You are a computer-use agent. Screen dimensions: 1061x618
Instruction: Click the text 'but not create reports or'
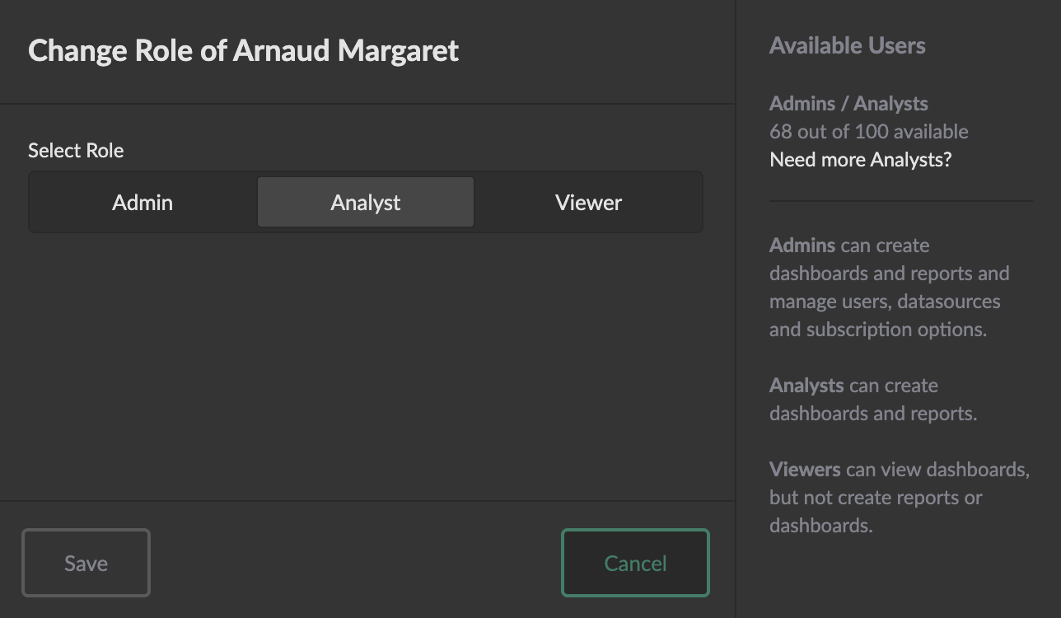[x=876, y=498]
